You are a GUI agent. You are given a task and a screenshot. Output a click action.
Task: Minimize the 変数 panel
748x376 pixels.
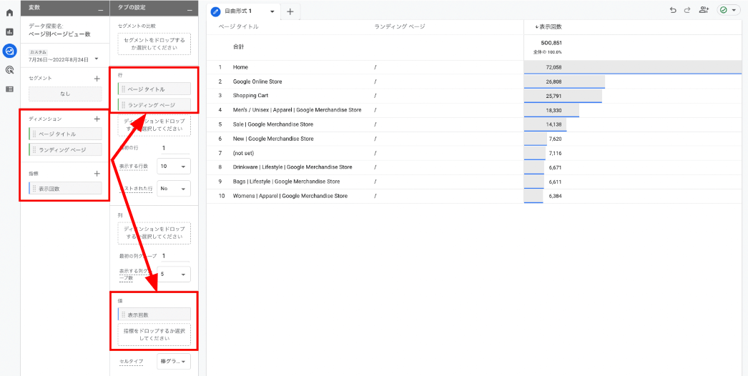pos(100,9)
